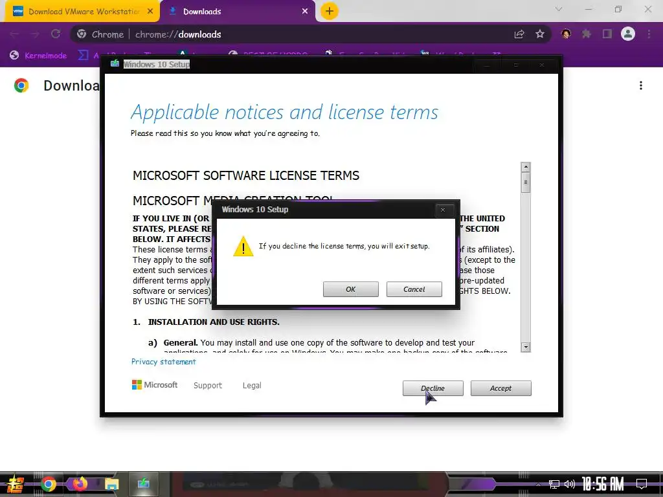663x497 pixels.
Task: Click the Windows 10 Setup title bar icon
Action: pos(115,64)
